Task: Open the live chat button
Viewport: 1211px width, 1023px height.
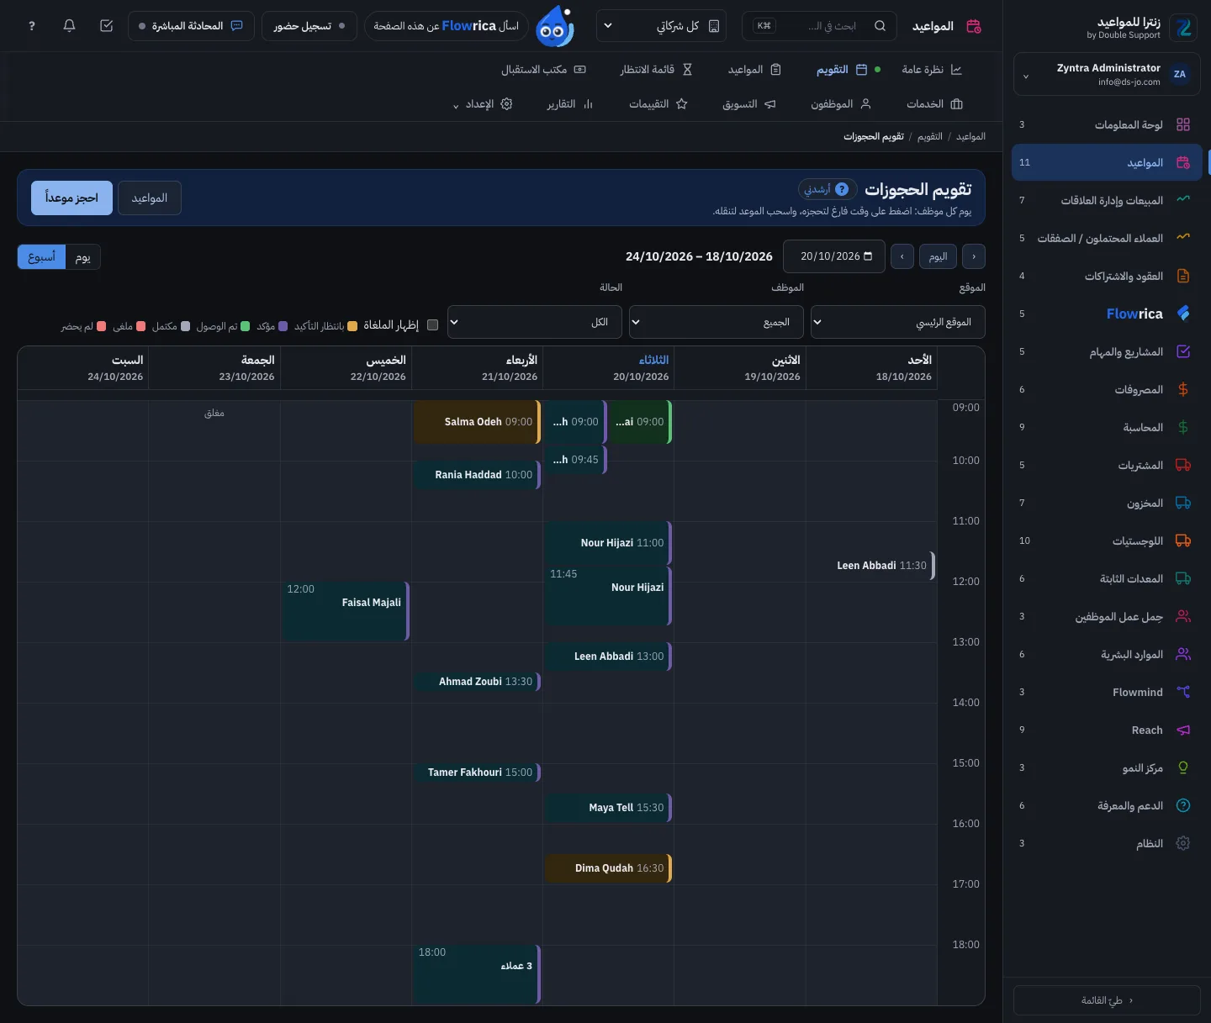Action: (191, 26)
